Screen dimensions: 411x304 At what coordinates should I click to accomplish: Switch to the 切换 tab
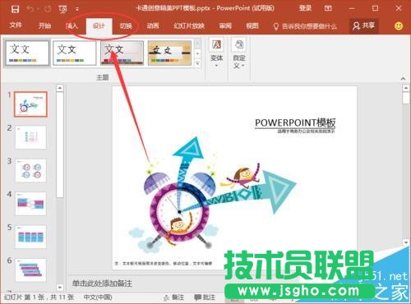(x=126, y=25)
